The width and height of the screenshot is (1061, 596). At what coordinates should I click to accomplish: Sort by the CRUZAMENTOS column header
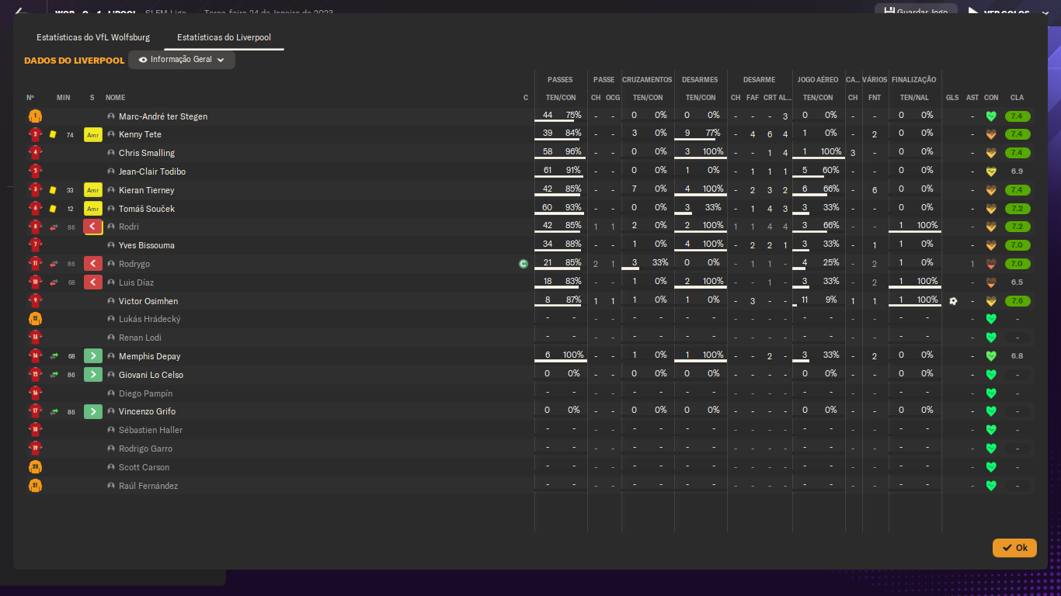[x=647, y=79]
